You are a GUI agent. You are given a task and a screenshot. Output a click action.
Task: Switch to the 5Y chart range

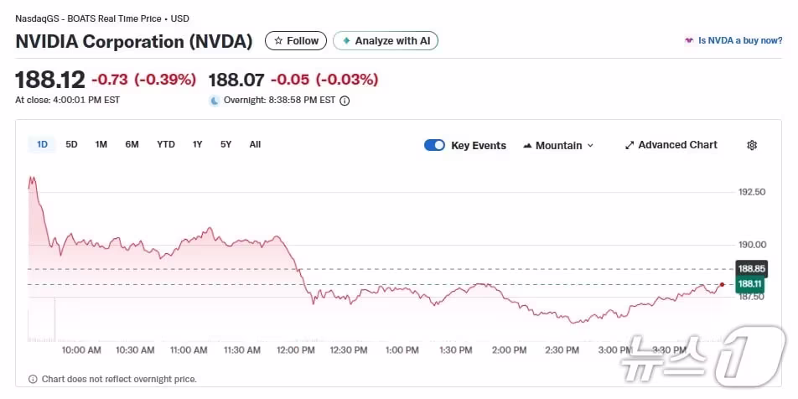tap(226, 144)
